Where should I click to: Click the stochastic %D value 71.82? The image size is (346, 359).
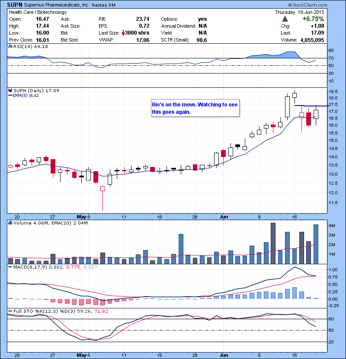tap(101, 311)
